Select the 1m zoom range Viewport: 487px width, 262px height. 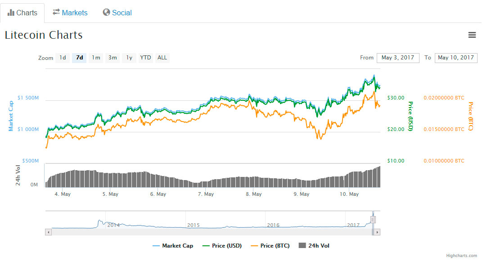click(x=96, y=58)
